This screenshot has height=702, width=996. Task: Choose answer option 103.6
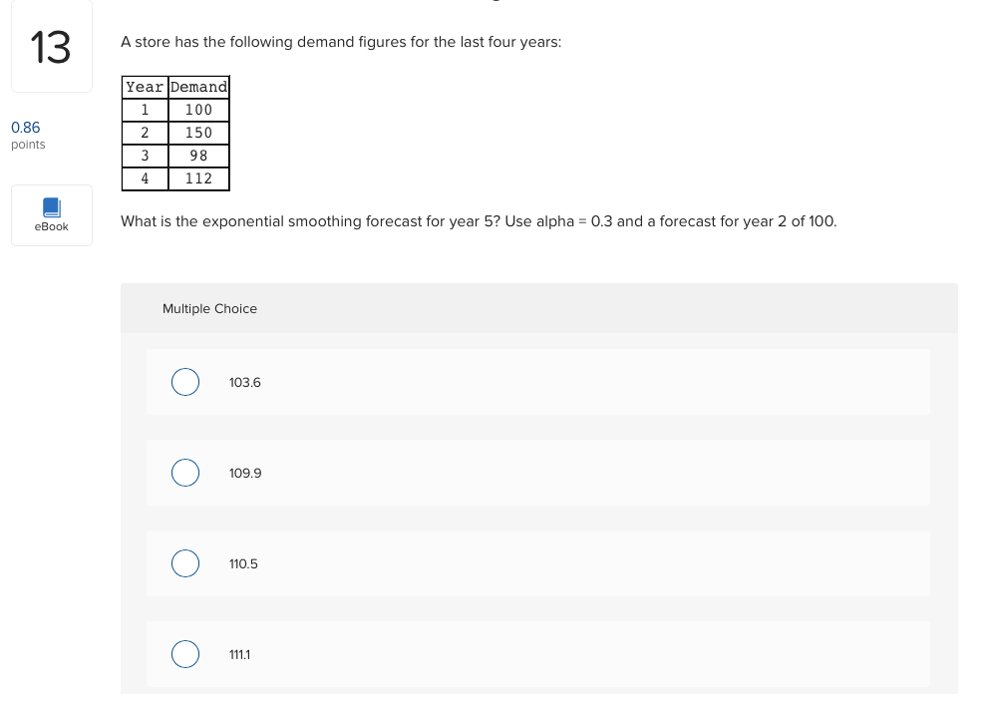(x=244, y=382)
